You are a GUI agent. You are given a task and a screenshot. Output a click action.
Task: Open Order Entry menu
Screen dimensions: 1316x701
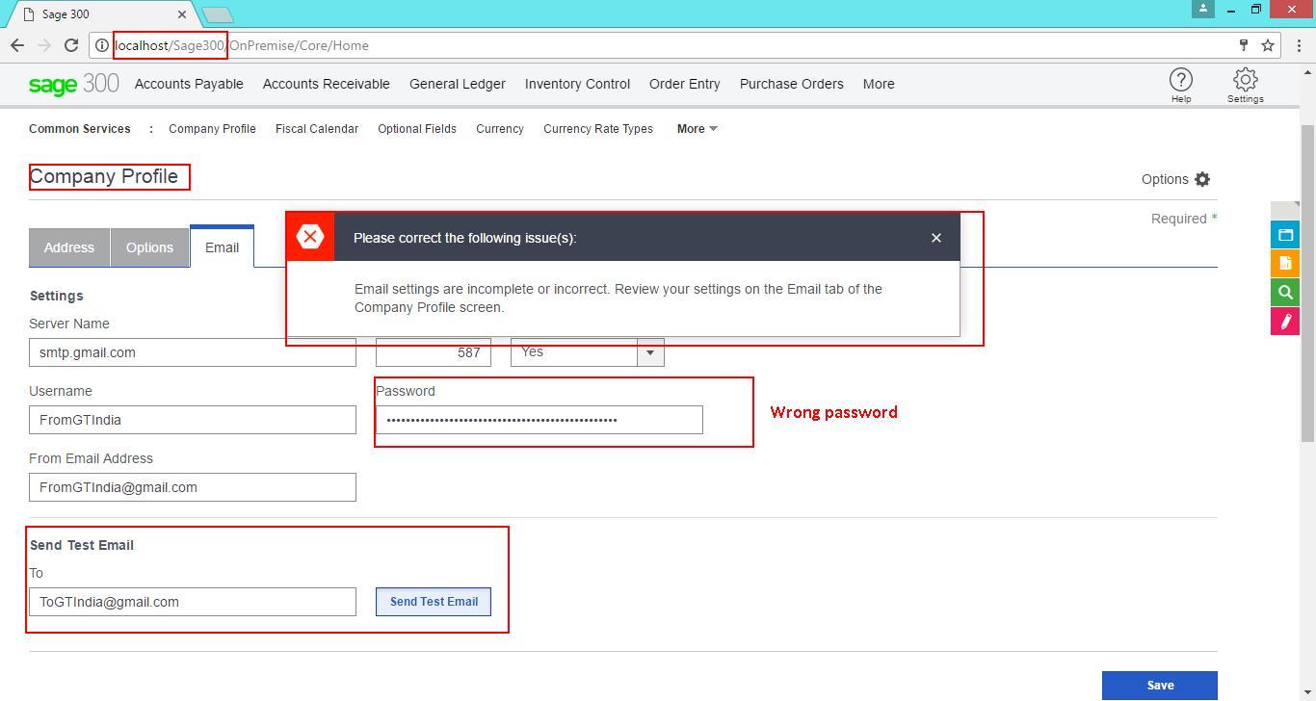[685, 84]
